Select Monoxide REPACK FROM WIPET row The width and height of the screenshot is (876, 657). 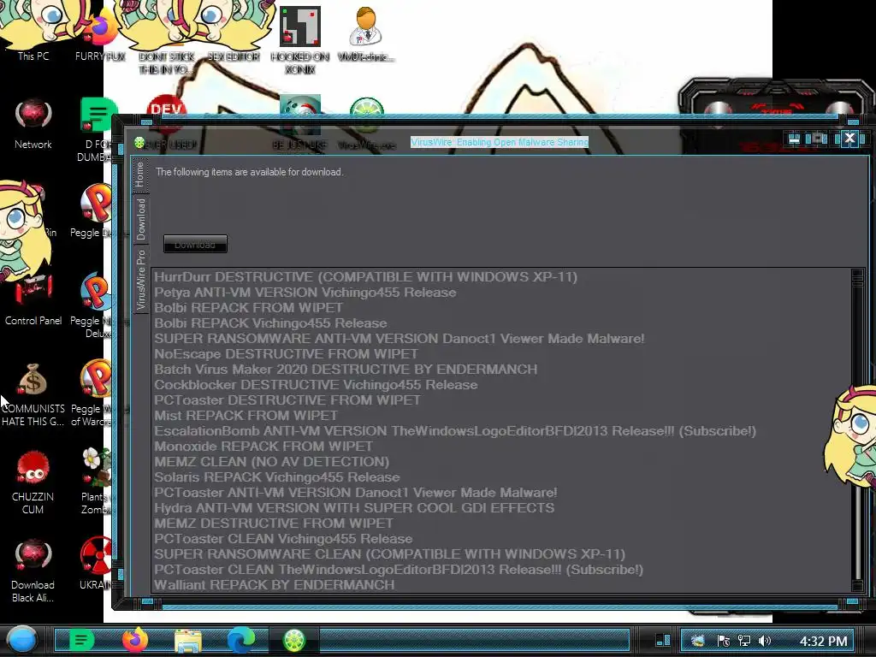(x=501, y=447)
